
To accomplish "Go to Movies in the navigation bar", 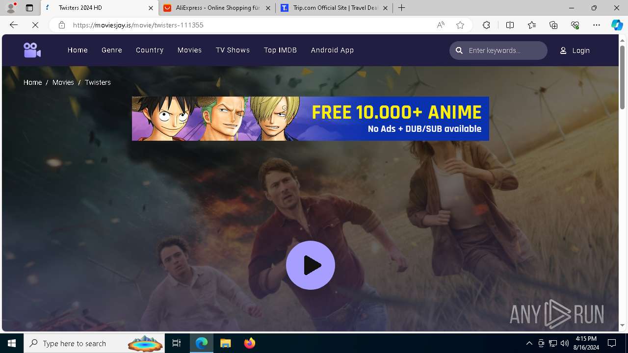I will coord(189,50).
